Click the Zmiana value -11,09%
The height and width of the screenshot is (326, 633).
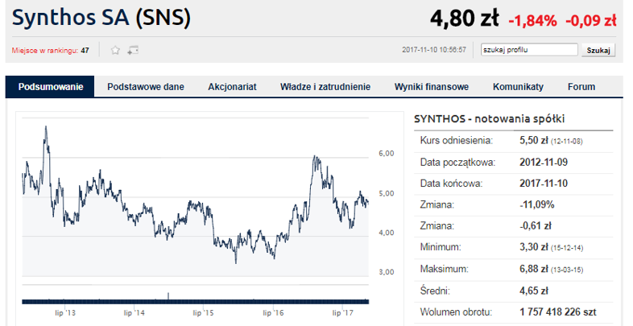[537, 204]
